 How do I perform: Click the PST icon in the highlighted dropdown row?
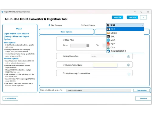click(x=109, y=29)
